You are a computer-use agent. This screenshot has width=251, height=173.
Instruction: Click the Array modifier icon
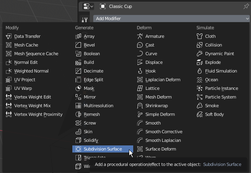tap(78, 36)
